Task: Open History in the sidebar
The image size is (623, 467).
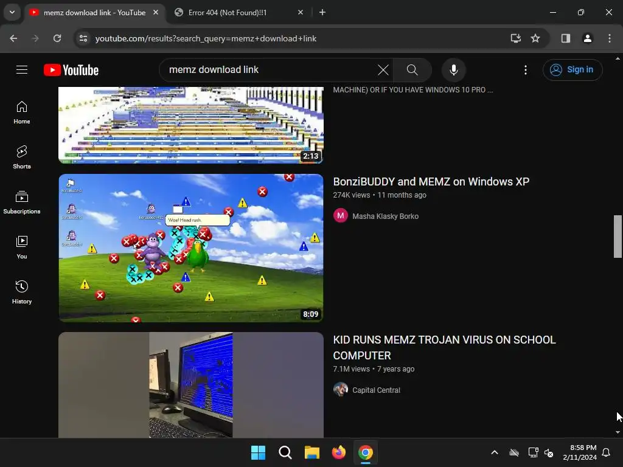Action: tap(22, 292)
